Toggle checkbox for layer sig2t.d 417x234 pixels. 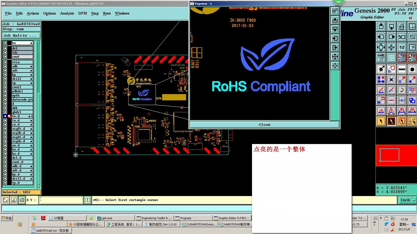(x=5, y=129)
